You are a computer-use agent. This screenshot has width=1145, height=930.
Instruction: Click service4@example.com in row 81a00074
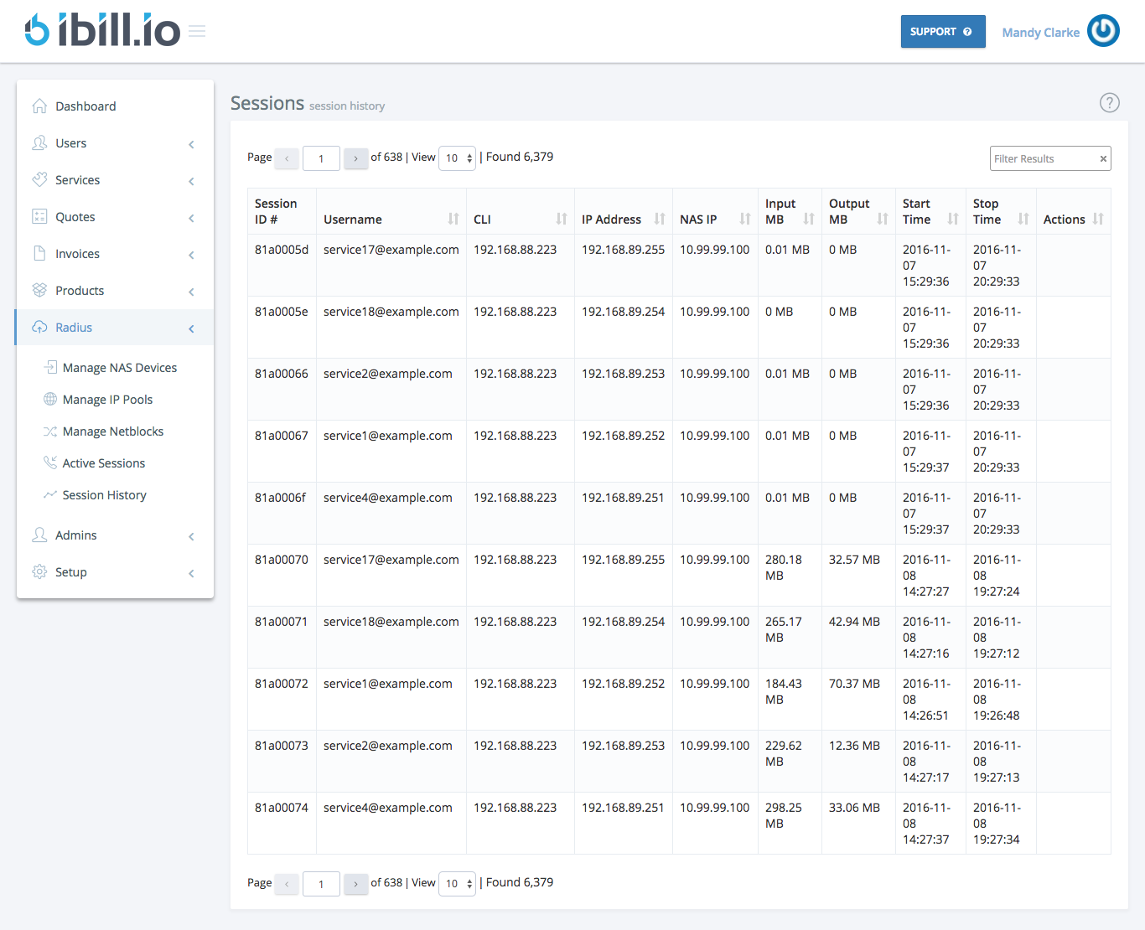388,808
